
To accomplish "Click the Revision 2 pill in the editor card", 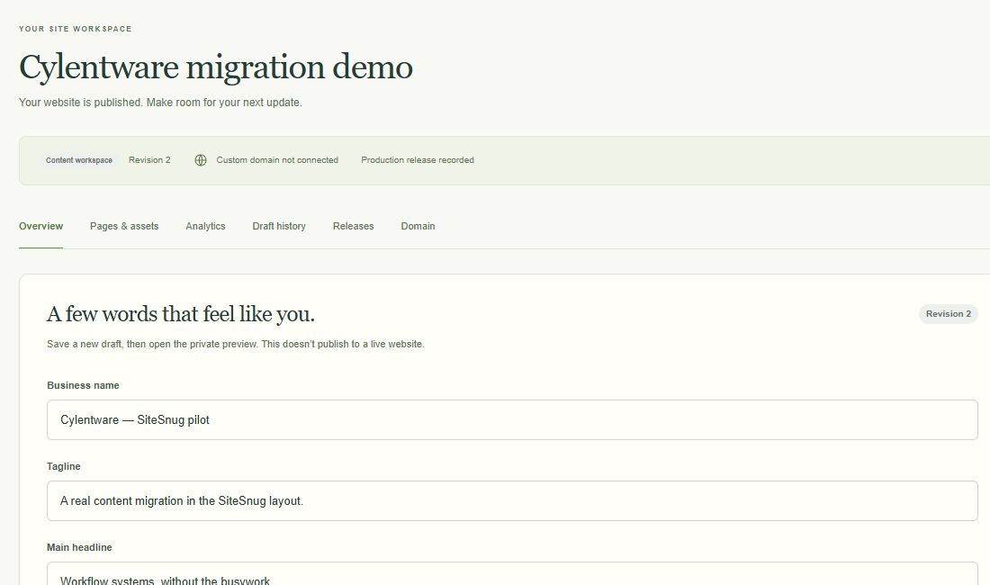I will pyautogui.click(x=949, y=313).
